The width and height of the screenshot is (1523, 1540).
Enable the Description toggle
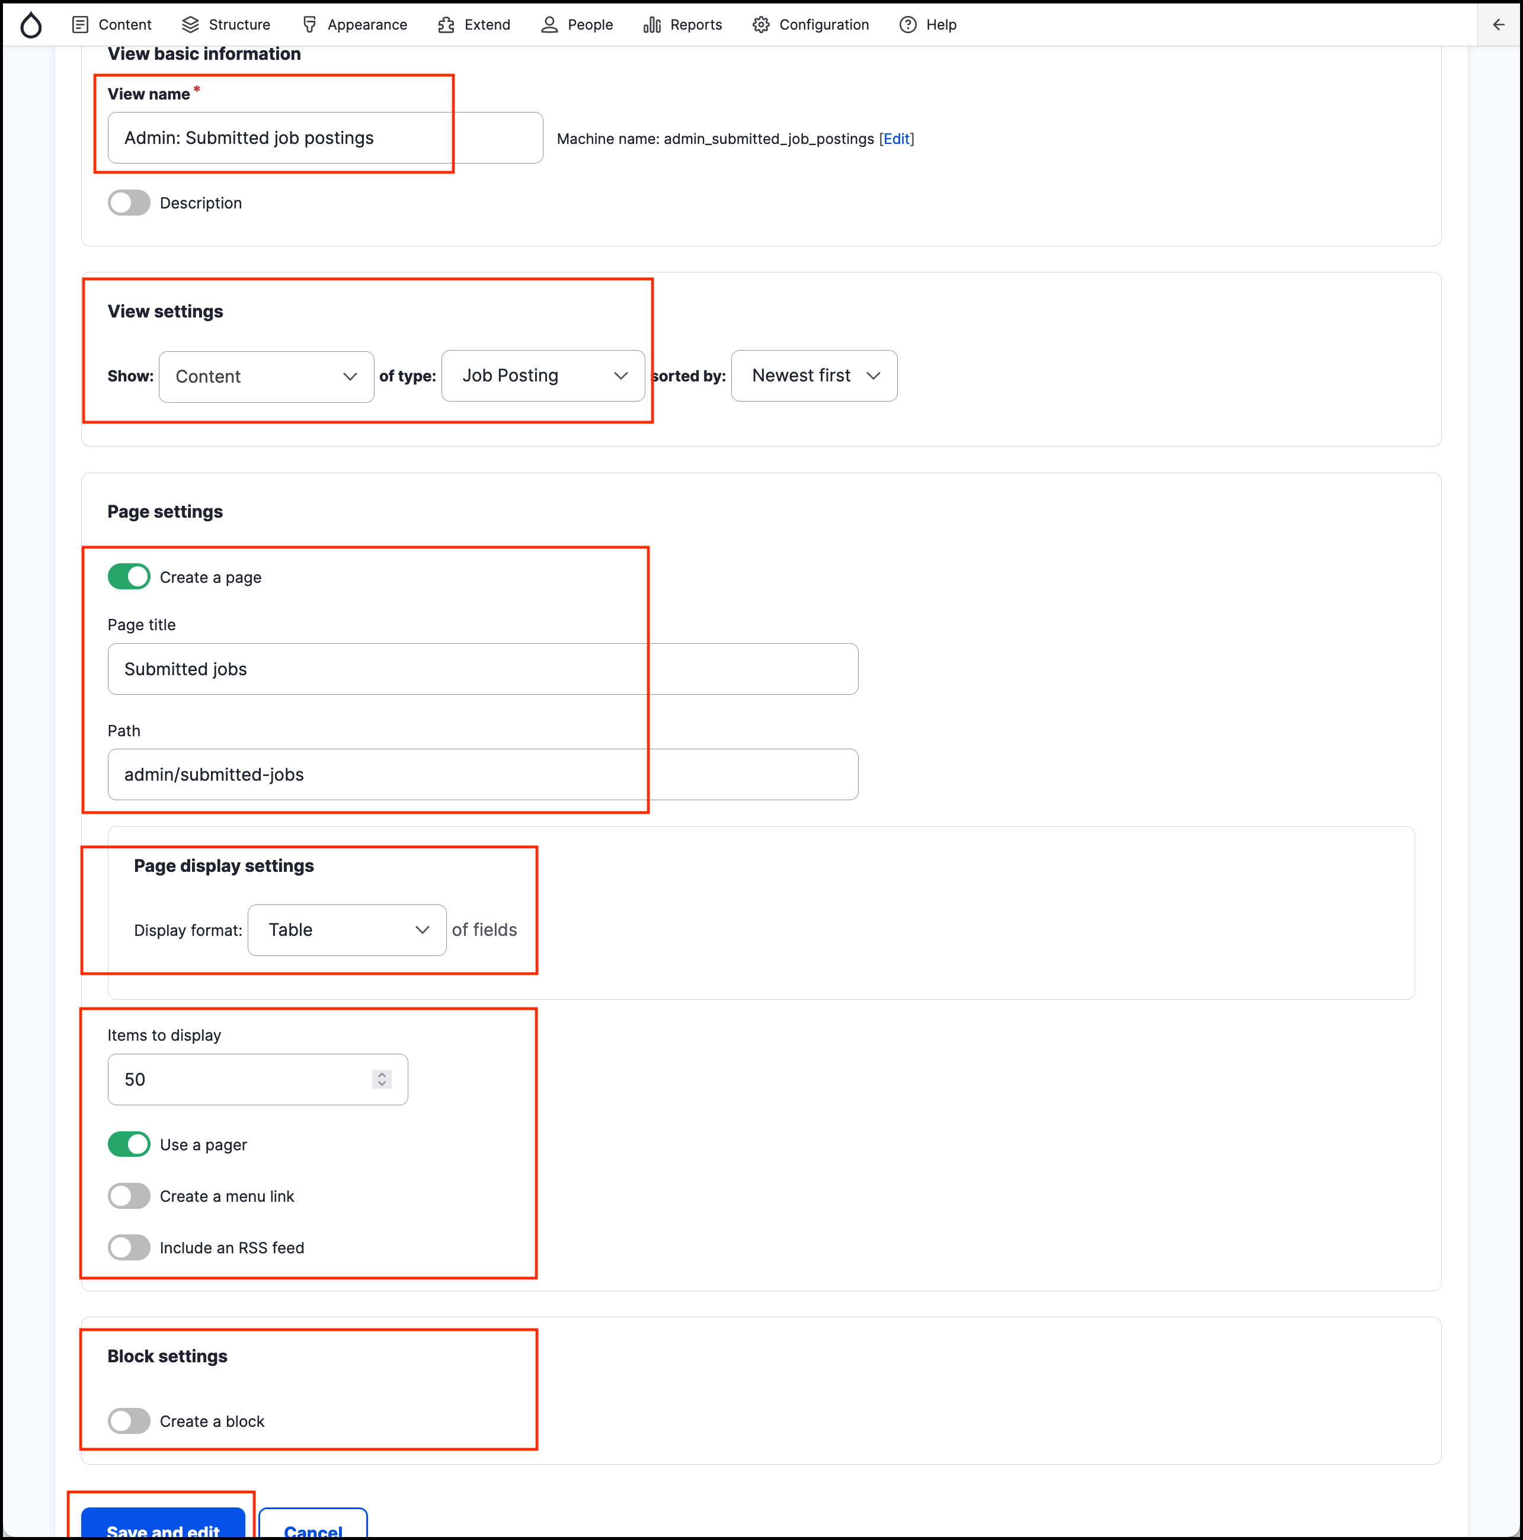(129, 203)
